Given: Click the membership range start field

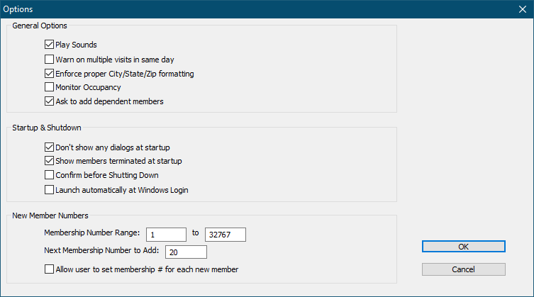Looking at the screenshot, I should 166,235.
